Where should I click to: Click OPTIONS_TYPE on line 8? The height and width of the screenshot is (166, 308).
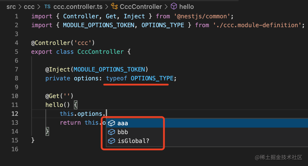click(152, 78)
